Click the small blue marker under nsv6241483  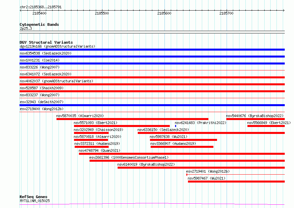point(175,126)
